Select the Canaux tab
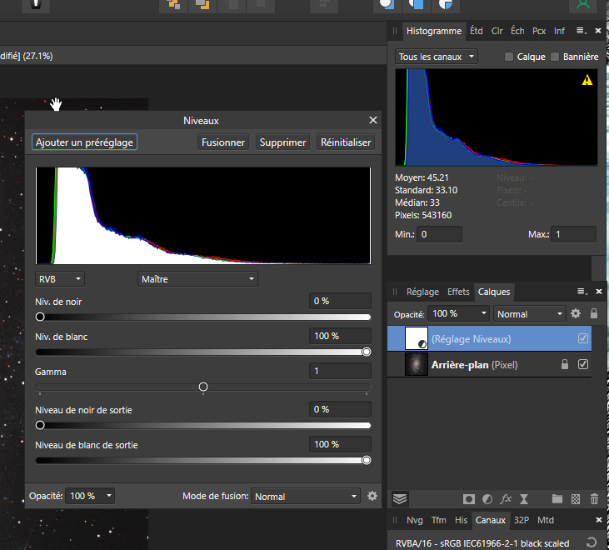609x550 pixels. coord(491,520)
